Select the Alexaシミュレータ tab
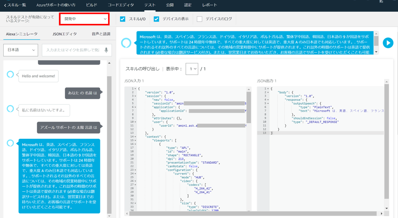 pos(22,34)
